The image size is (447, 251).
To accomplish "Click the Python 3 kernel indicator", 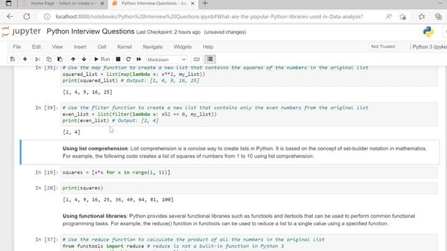I will 430,47.
